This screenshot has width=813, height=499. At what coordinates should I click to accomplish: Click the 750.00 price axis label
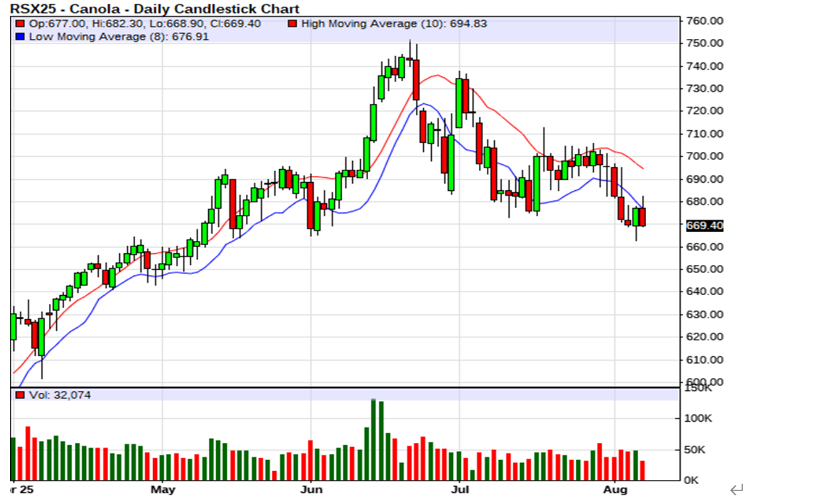pyautogui.click(x=705, y=43)
